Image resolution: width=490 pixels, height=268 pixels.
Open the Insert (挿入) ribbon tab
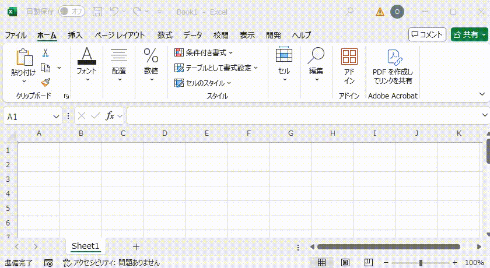tap(75, 35)
